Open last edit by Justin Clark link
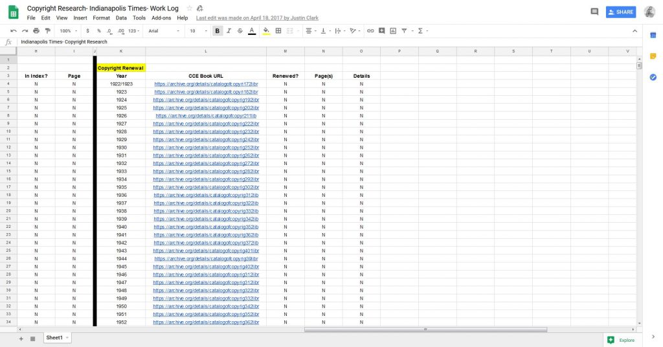663x347 pixels. (257, 18)
